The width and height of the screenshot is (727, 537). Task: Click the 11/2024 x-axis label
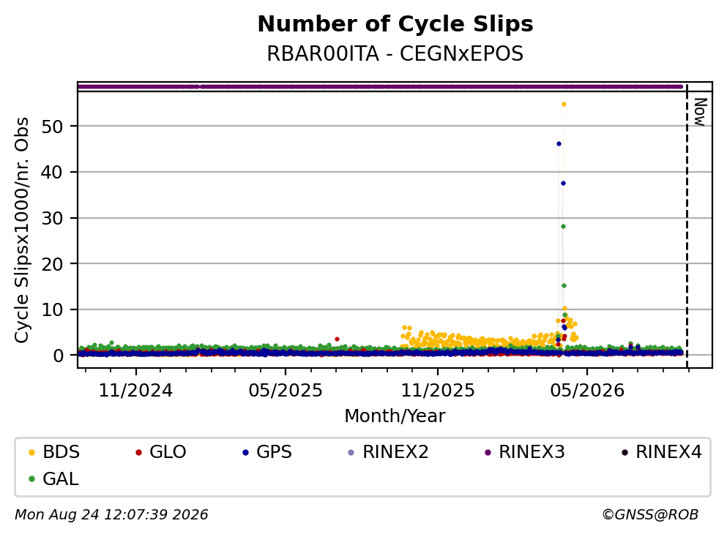pyautogui.click(x=135, y=391)
